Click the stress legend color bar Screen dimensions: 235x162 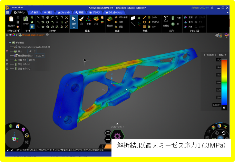coord(224,82)
